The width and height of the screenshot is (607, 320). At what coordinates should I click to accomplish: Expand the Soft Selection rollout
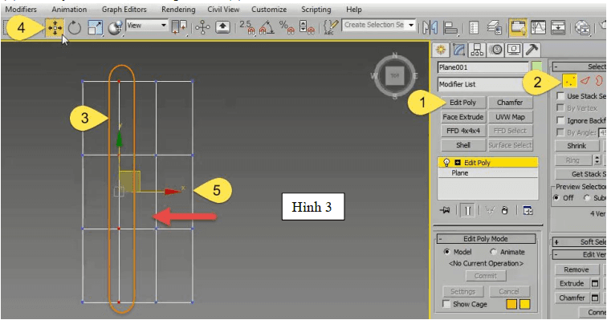point(579,242)
